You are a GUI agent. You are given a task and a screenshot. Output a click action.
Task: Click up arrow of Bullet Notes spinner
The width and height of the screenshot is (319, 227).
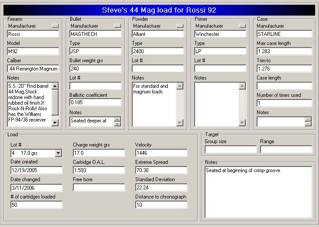click(117, 119)
